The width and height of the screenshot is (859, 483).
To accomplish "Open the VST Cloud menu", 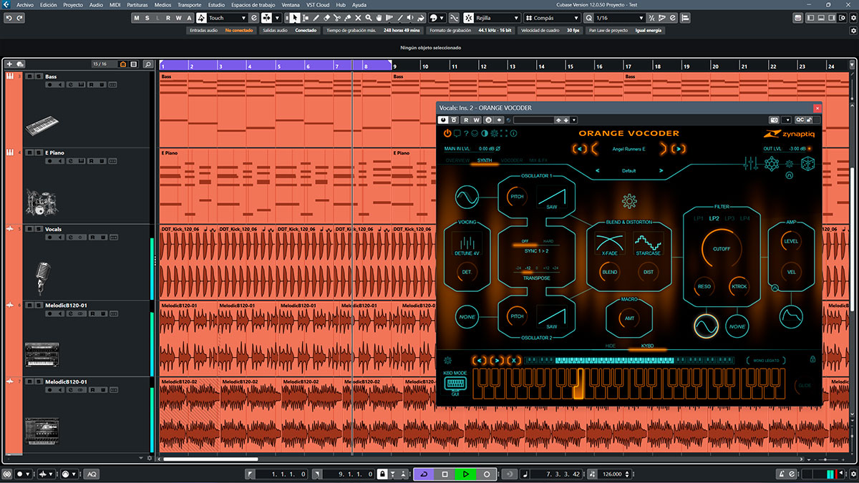I will pos(319,4).
